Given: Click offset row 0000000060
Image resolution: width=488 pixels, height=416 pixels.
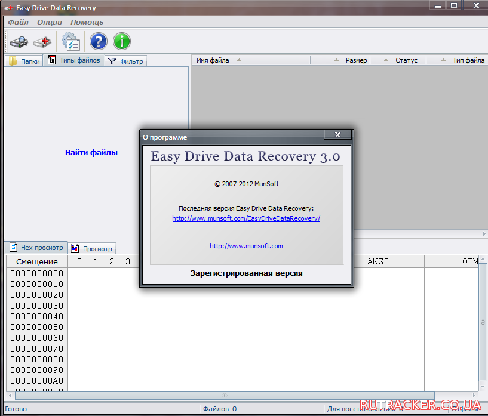Looking at the screenshot, I should tap(36, 338).
